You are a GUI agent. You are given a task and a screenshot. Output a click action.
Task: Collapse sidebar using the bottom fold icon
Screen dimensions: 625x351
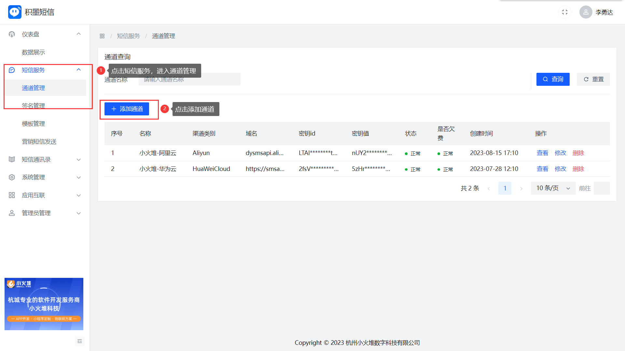[x=80, y=341]
